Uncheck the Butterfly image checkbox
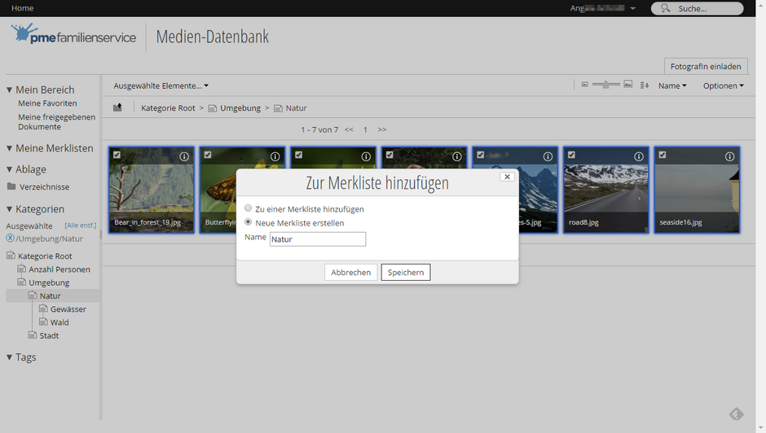 click(x=208, y=155)
